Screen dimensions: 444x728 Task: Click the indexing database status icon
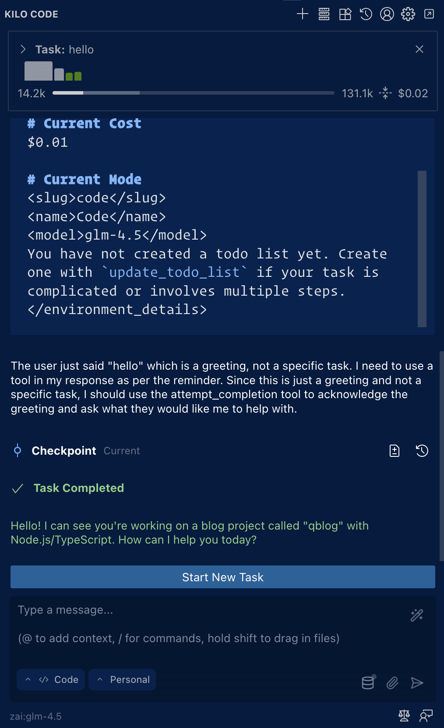point(368,682)
